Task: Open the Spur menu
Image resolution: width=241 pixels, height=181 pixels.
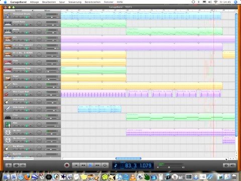Action: pos(62,2)
